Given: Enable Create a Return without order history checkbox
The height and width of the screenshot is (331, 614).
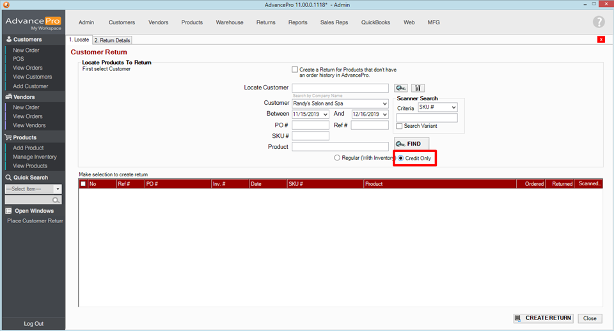Looking at the screenshot, I should [x=295, y=70].
